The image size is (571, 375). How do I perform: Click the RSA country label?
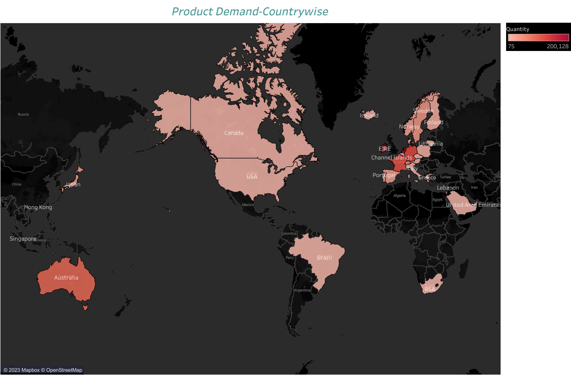[430, 289]
